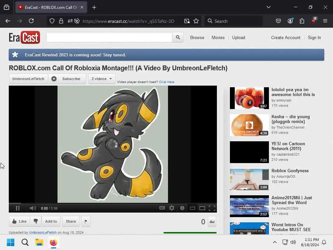
Task: Mute the video player volume
Action: click(33, 208)
